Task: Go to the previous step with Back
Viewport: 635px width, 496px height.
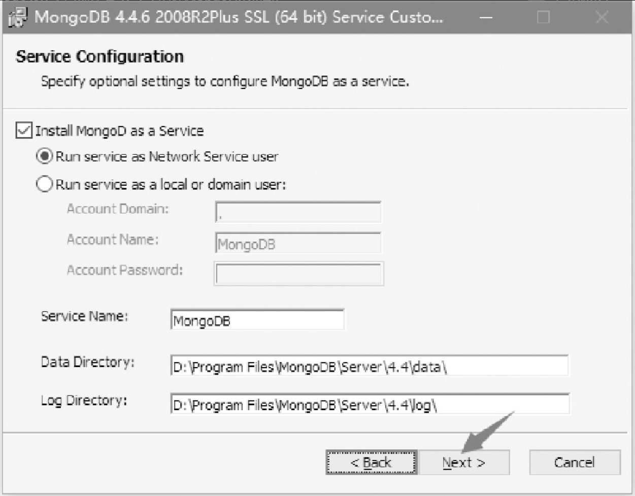Action: 371,462
